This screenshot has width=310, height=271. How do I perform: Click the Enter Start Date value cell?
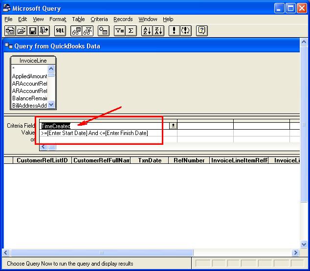[109, 133]
